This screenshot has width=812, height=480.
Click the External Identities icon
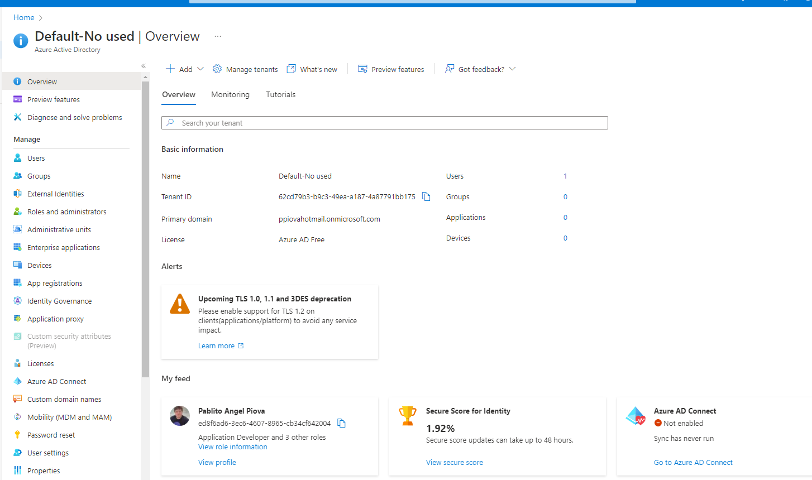pos(17,194)
